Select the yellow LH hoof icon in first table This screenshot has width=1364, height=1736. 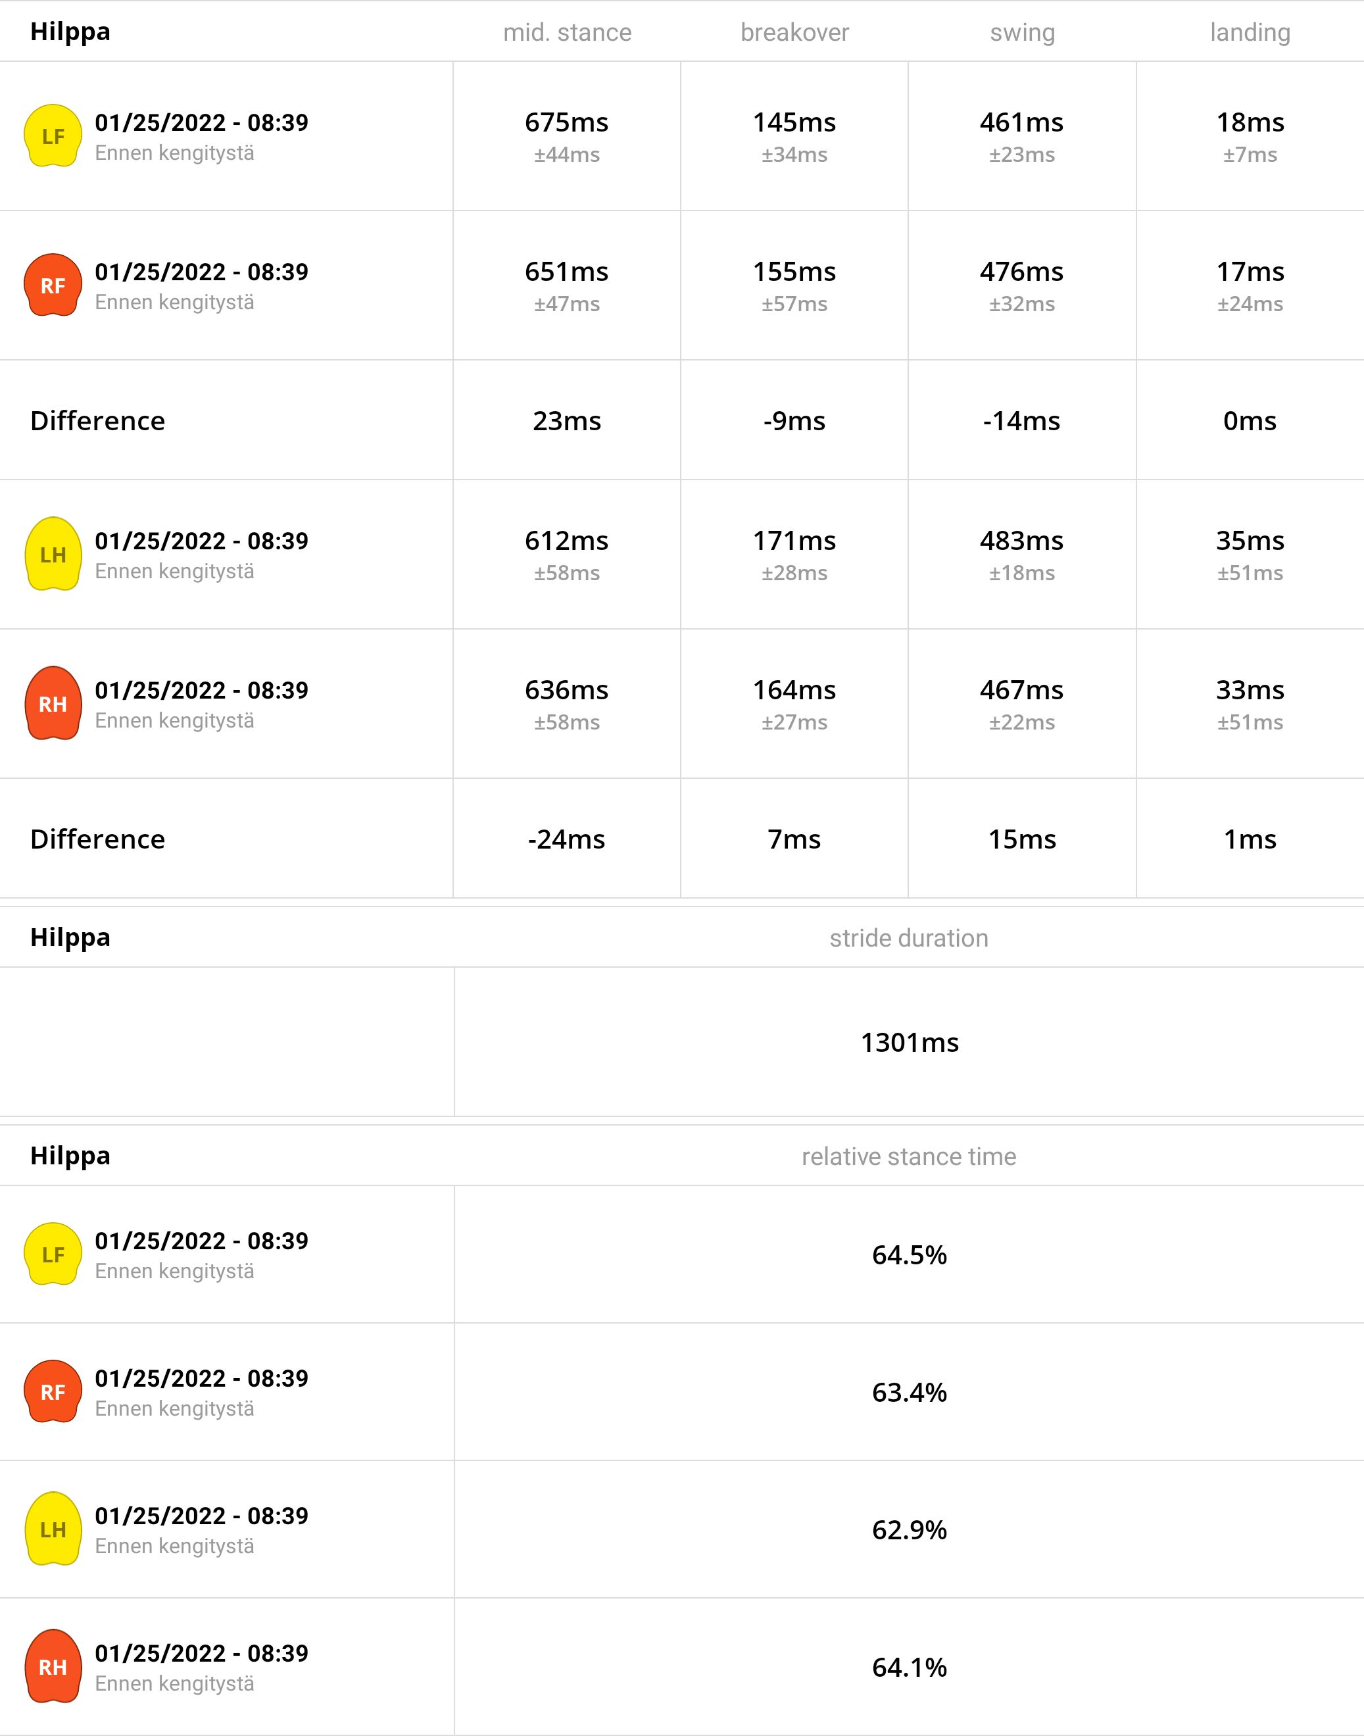(x=53, y=554)
